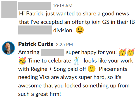Click the redacted sender name beside 10:16 AM

pos(34,6)
